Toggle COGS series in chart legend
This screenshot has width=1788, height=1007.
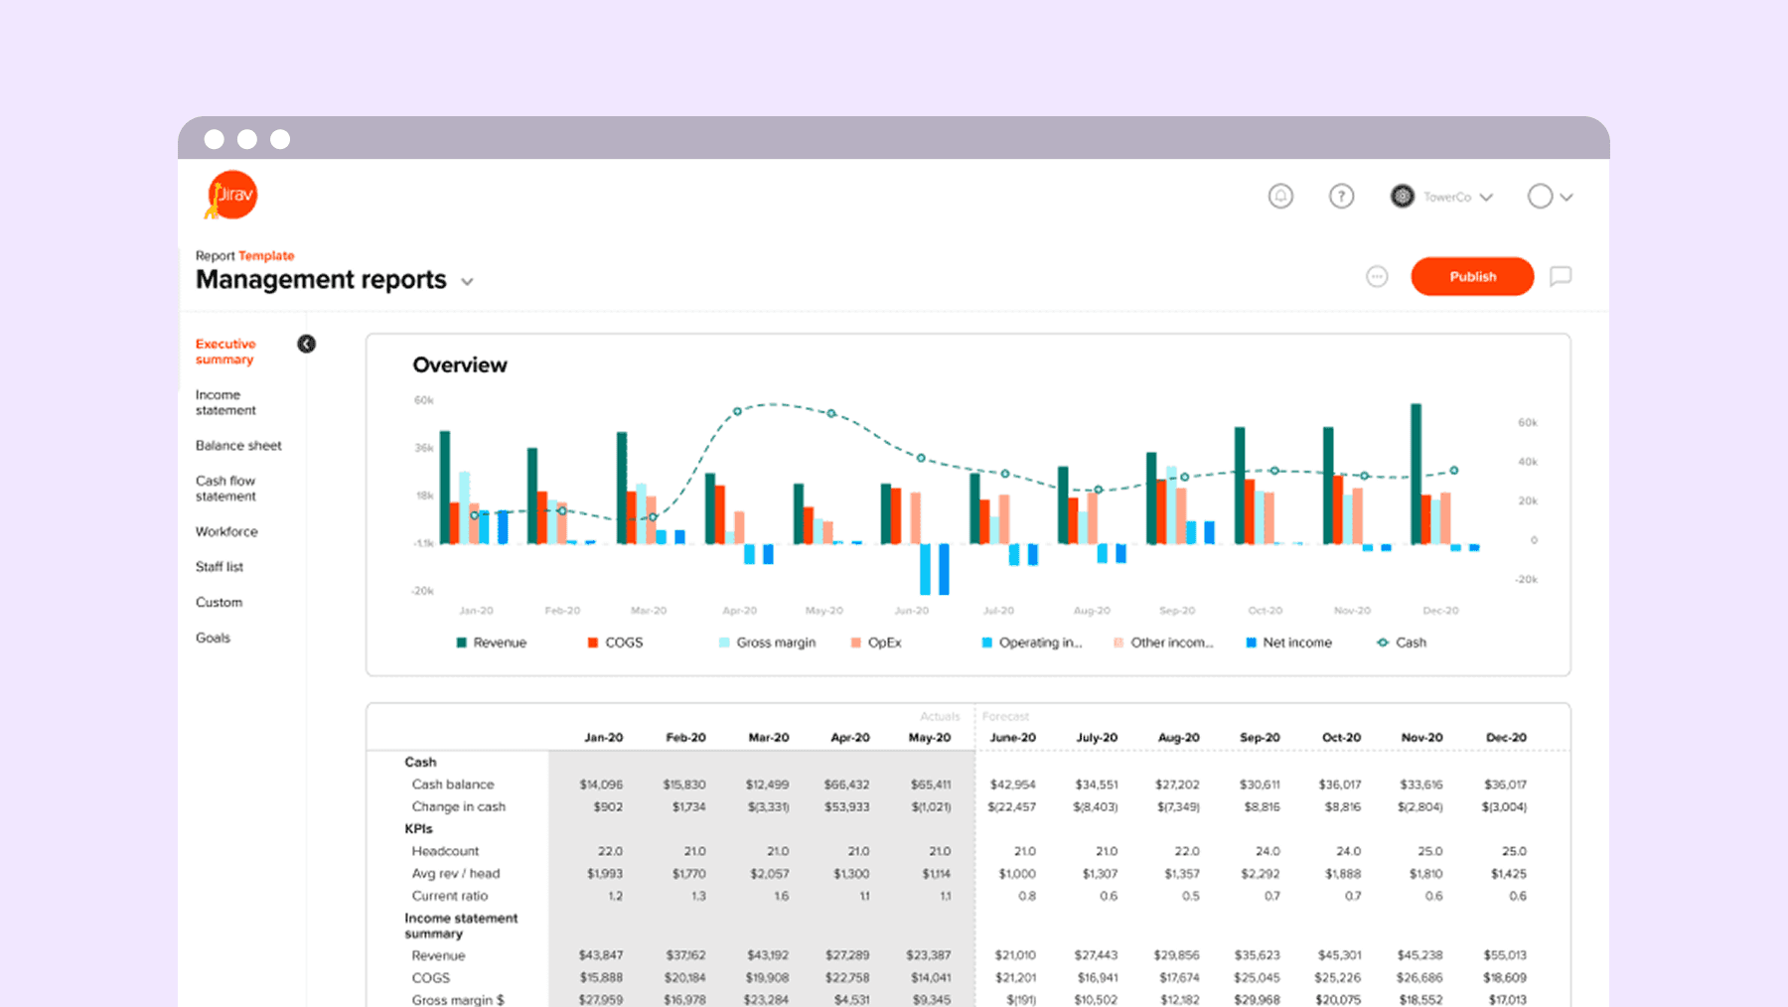pos(615,643)
